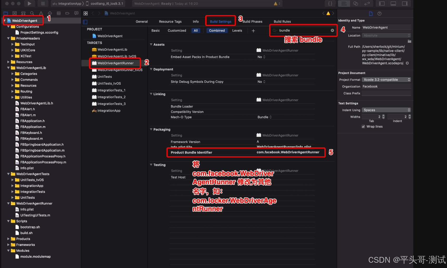Click the Class Prefix field
The height and width of the screenshot is (268, 447).
[386, 93]
